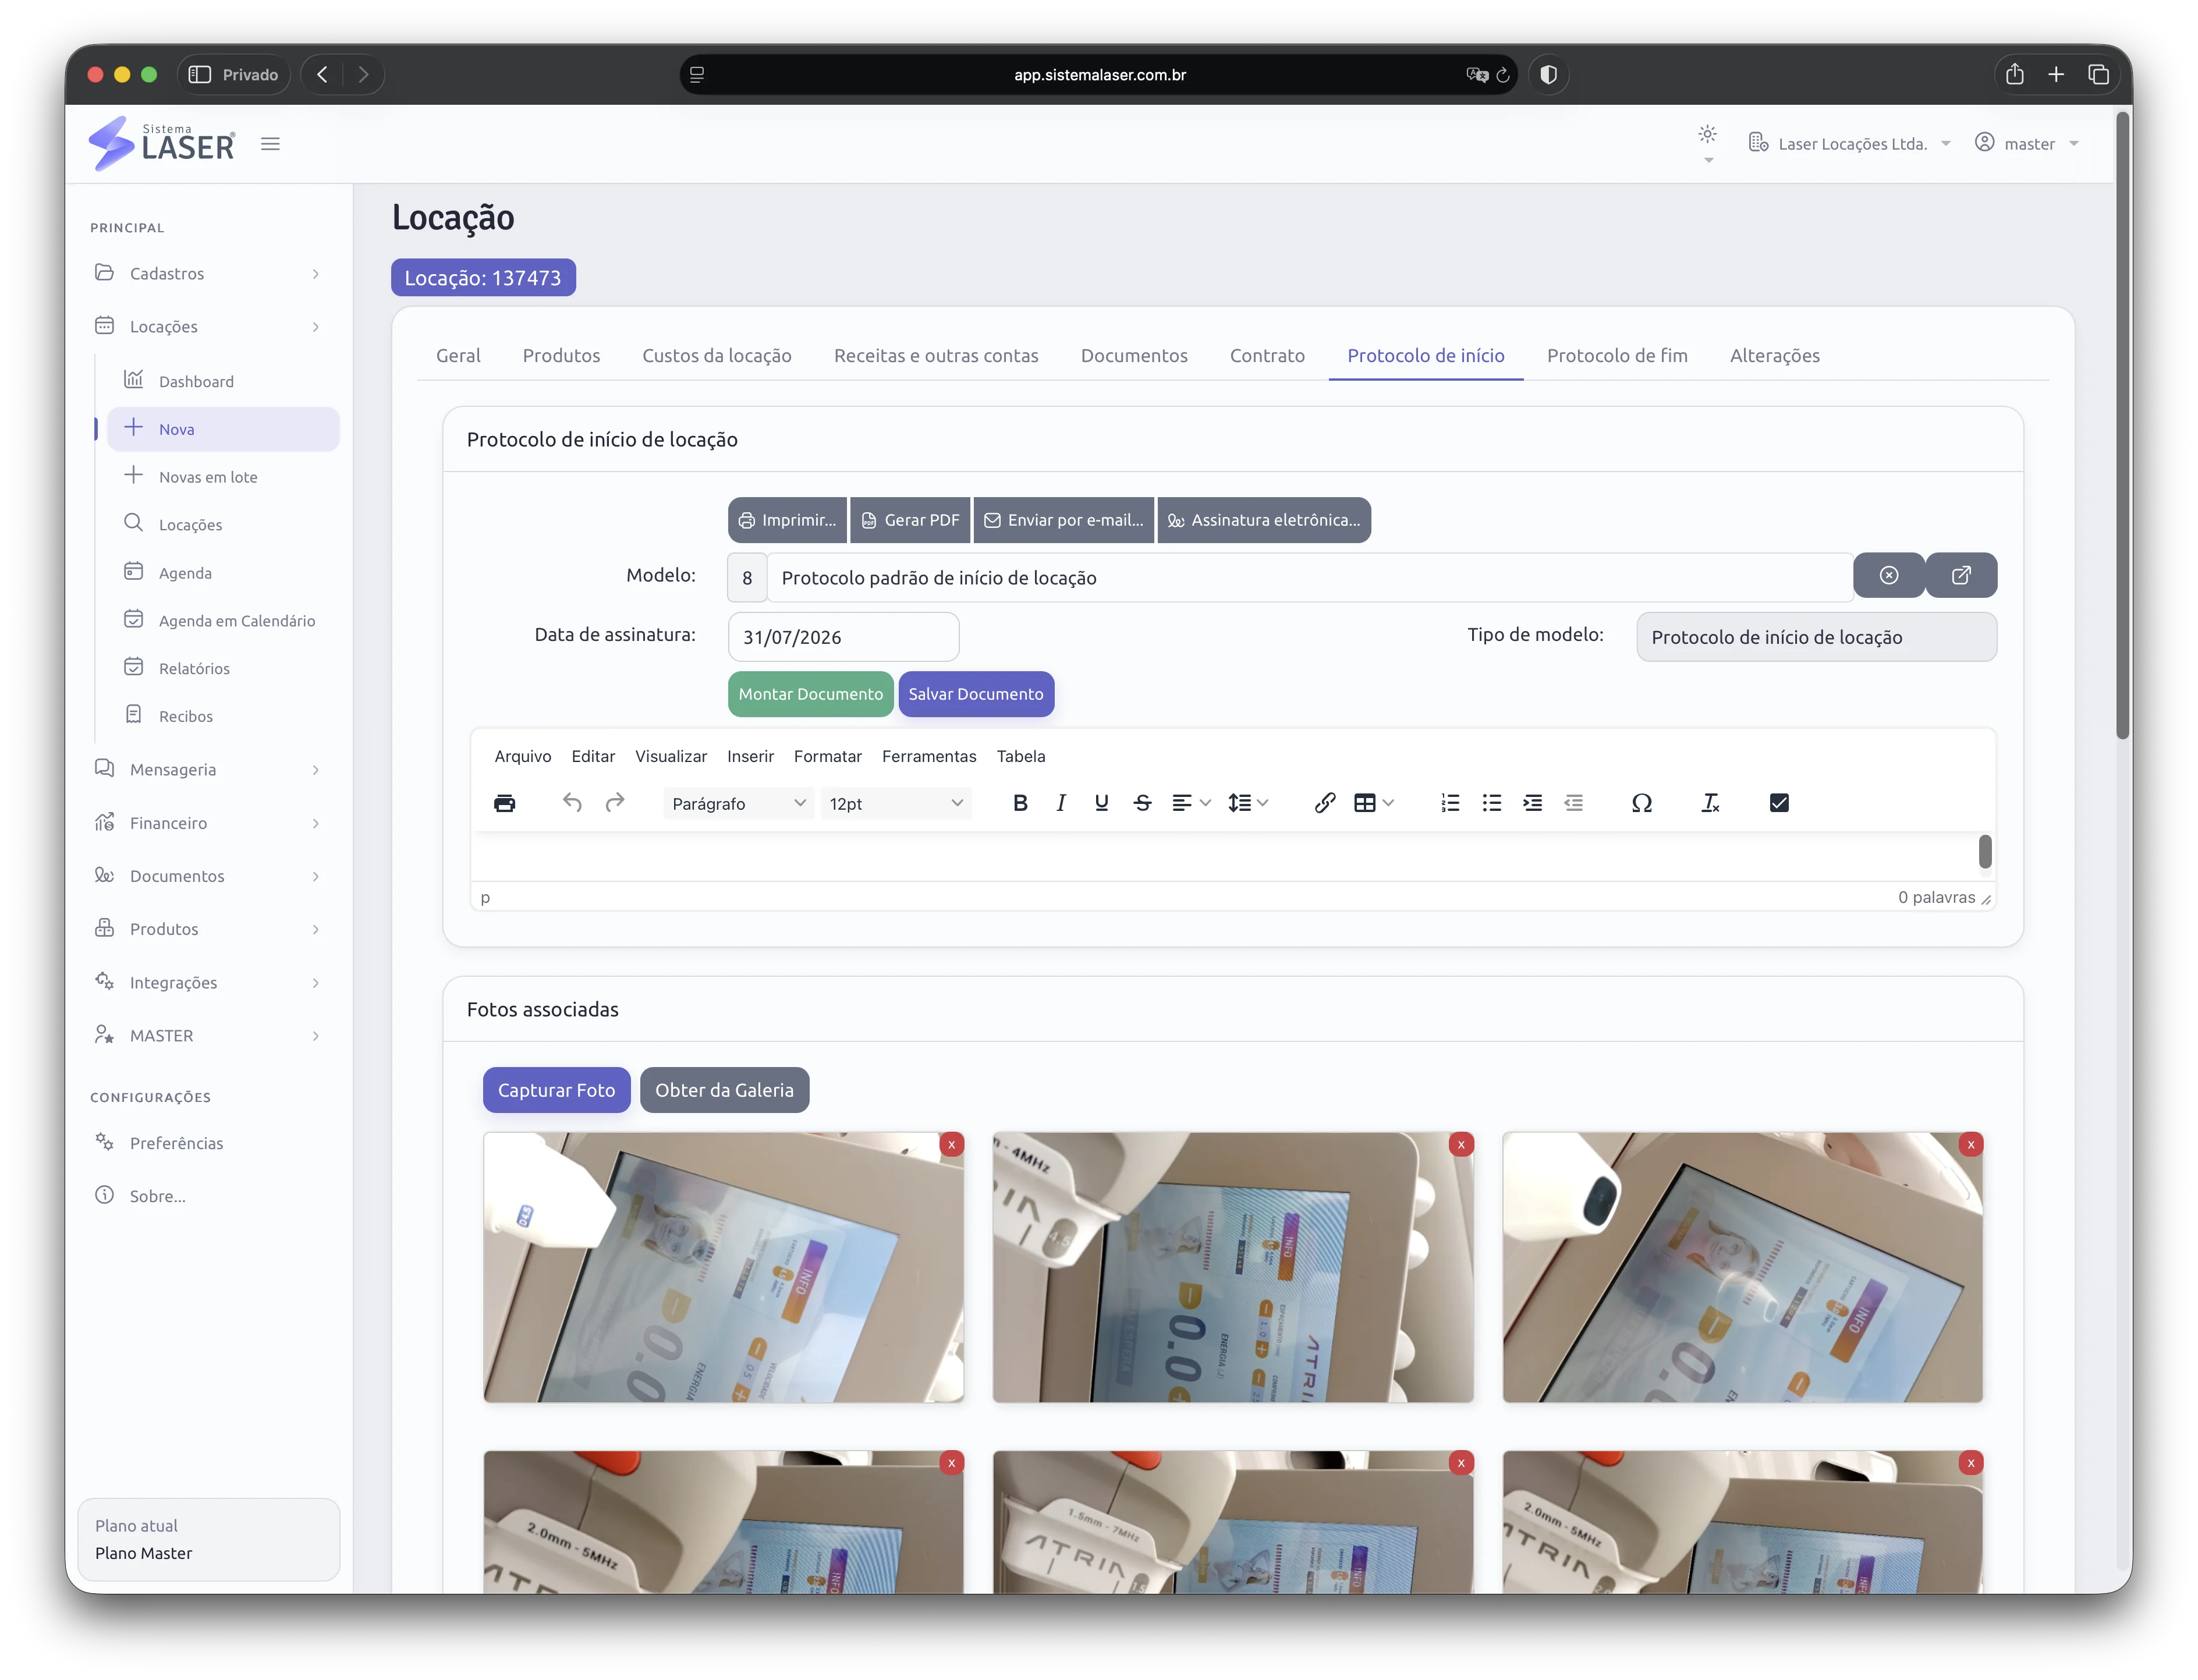
Task: Click the Capturar Foto button
Action: click(x=556, y=1090)
